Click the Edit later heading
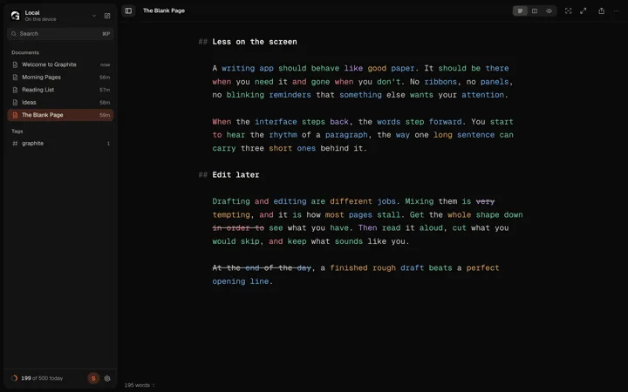628x392 pixels. pos(235,175)
